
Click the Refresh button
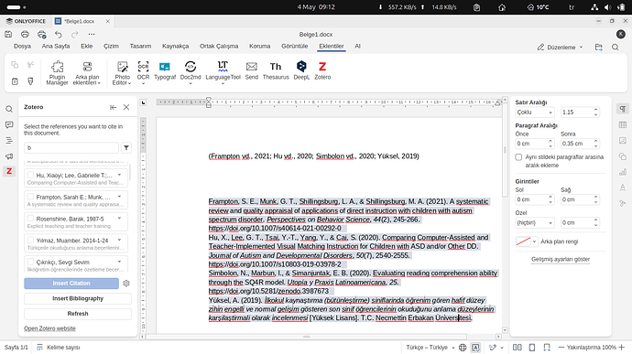coord(78,314)
